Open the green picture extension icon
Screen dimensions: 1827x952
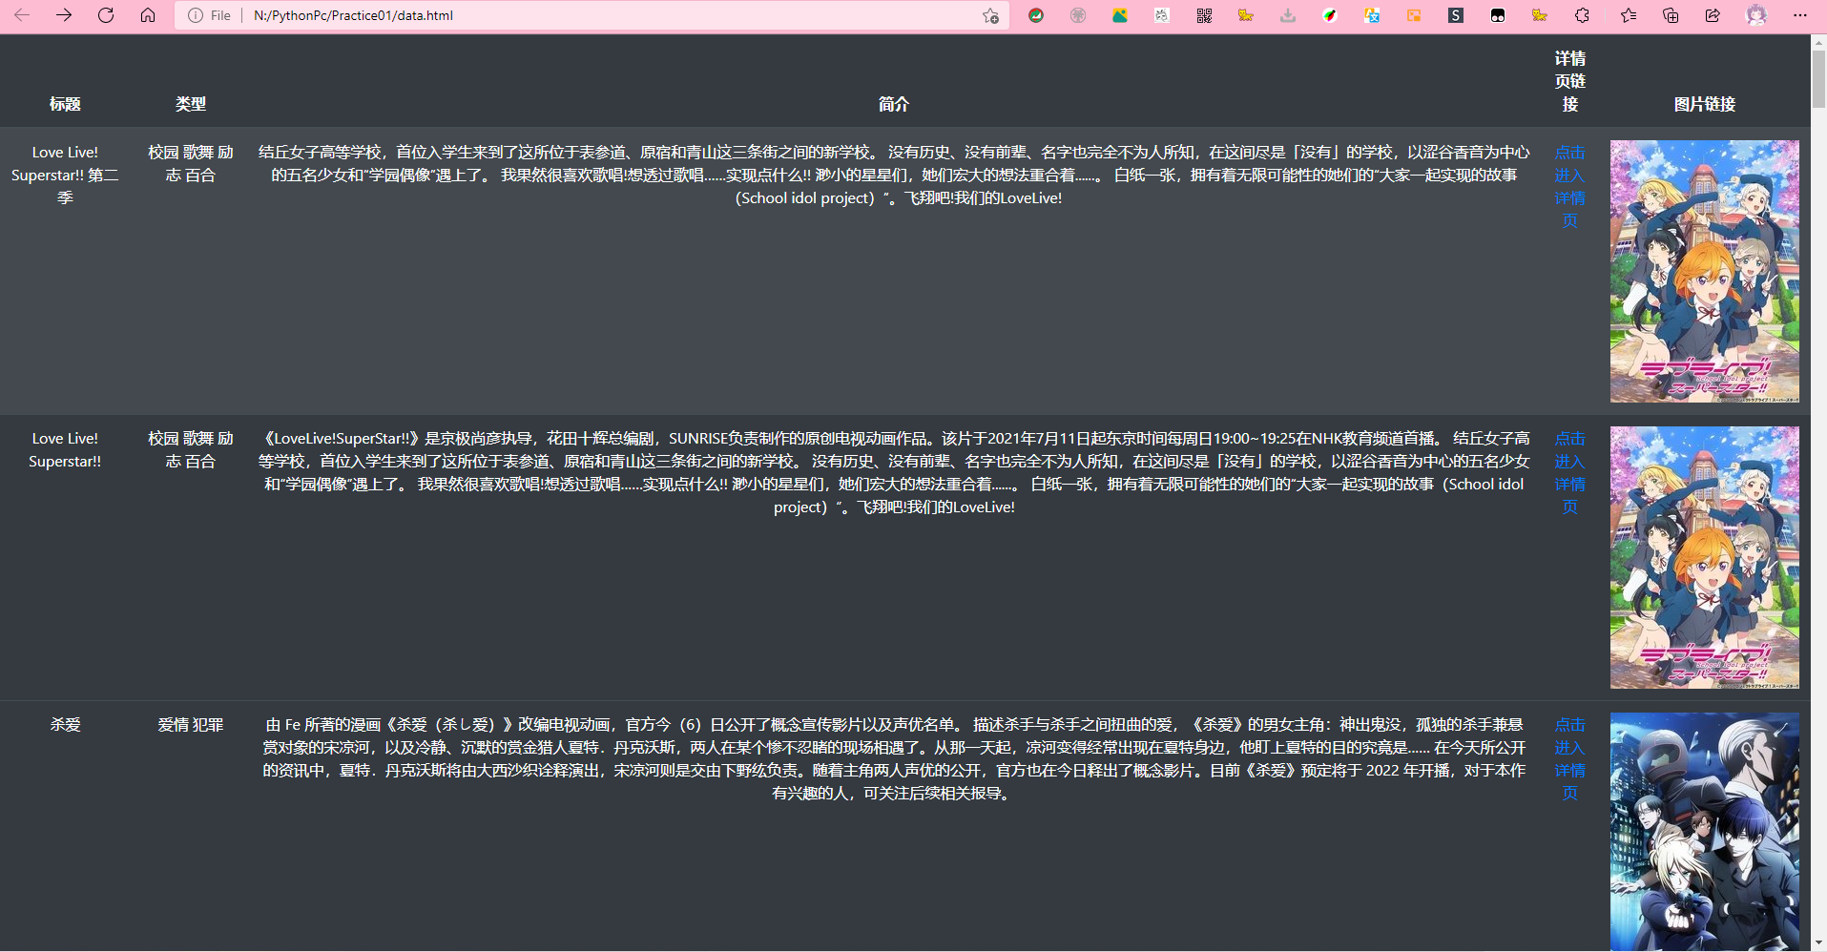tap(1120, 15)
